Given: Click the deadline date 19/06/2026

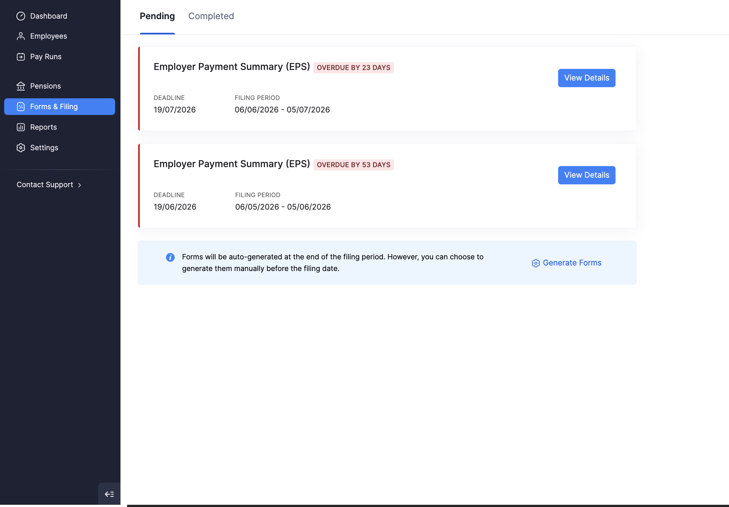Looking at the screenshot, I should coord(175,207).
